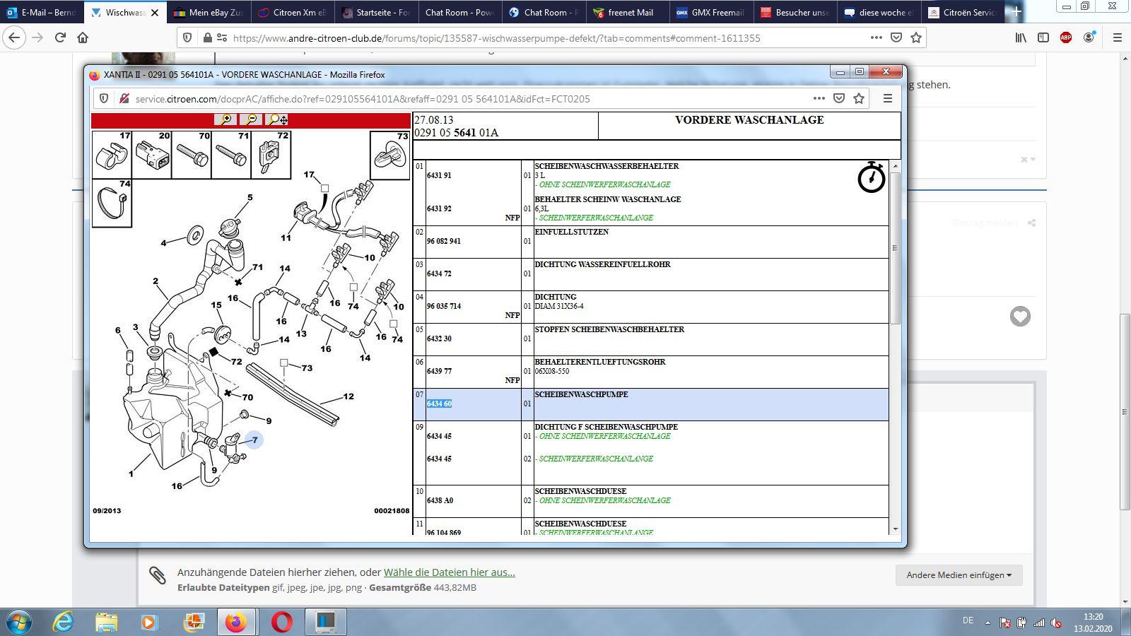Viewport: 1131px width, 636px height.
Task: Click part number 6438 A0
Action: tap(440, 500)
